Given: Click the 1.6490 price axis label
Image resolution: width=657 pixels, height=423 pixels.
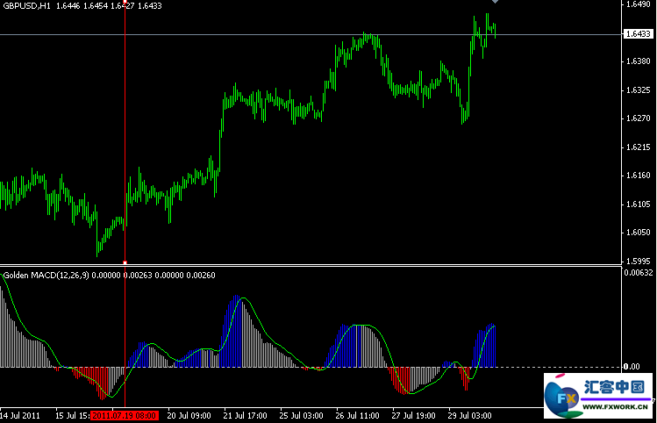Looking at the screenshot, I should [637, 4].
